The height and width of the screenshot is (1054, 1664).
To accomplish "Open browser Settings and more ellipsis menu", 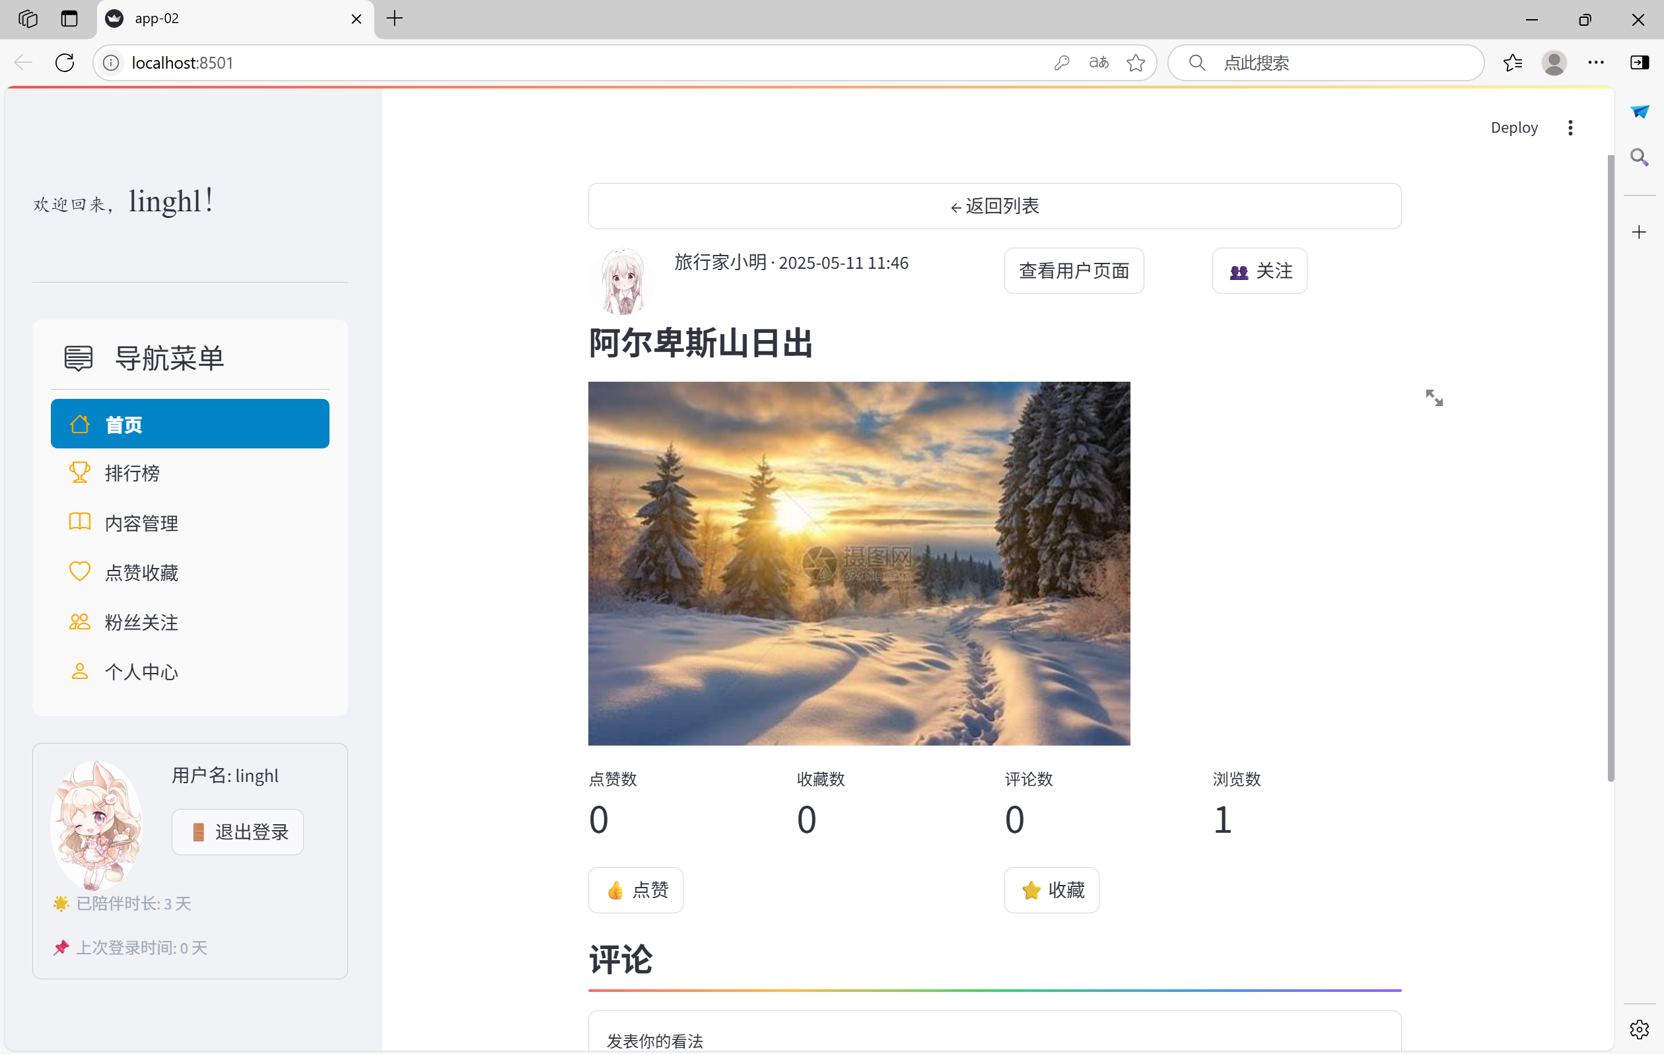I will (1596, 63).
